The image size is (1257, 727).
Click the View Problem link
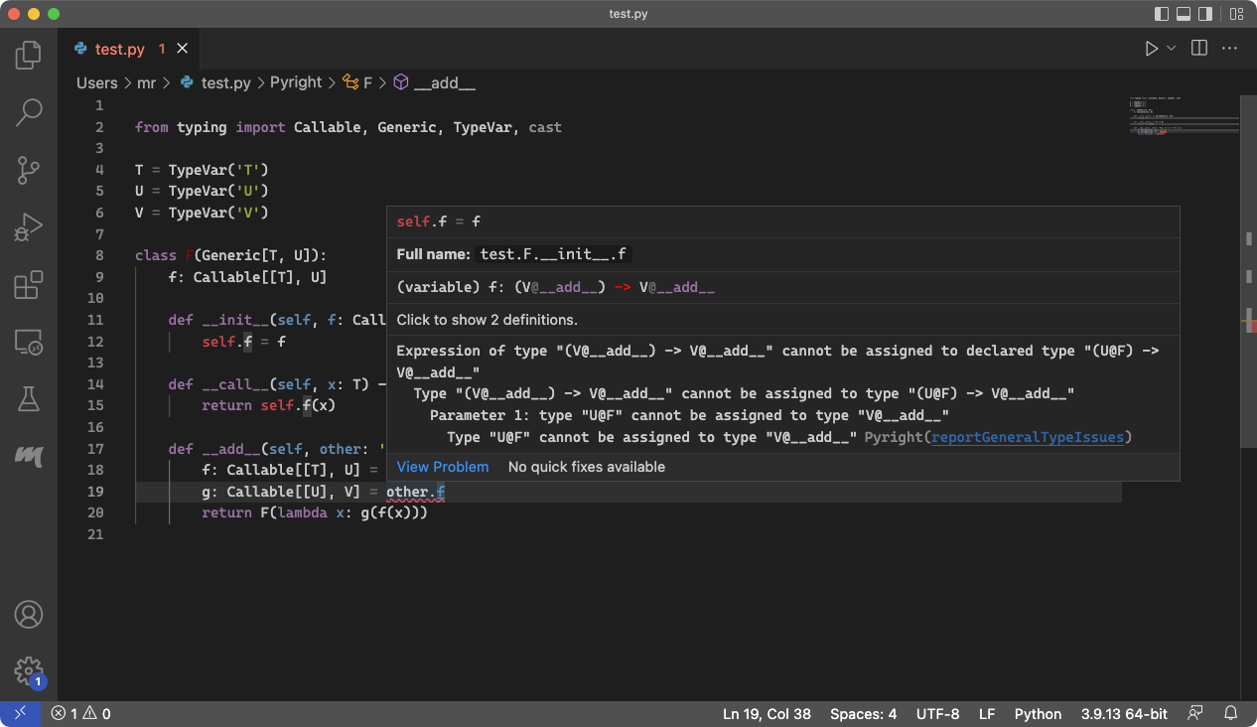click(x=443, y=467)
